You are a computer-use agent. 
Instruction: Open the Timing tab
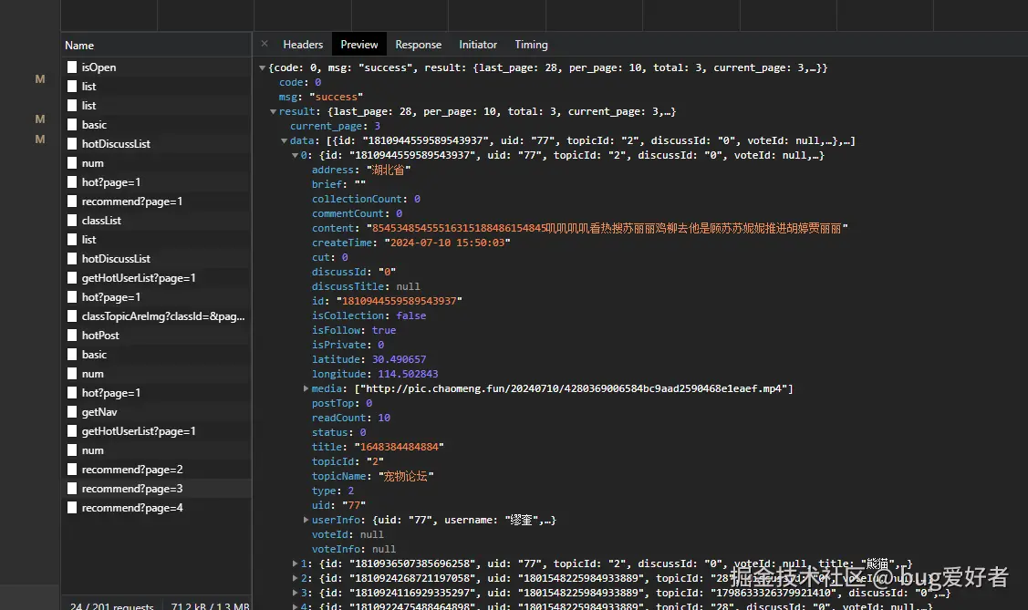[531, 45]
